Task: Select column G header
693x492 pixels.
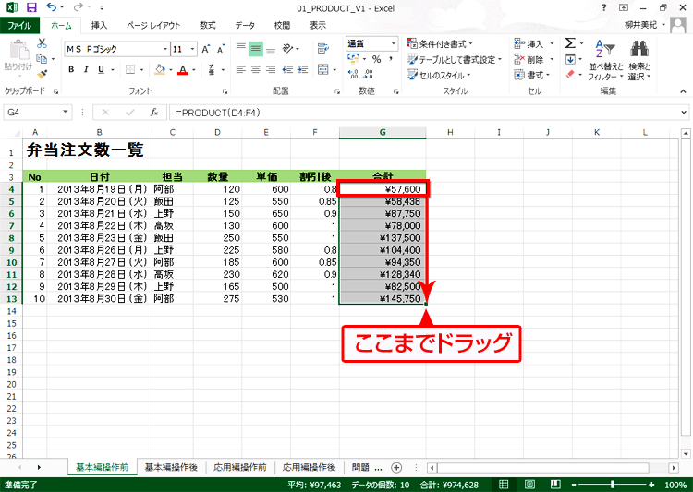Action: pyautogui.click(x=383, y=132)
